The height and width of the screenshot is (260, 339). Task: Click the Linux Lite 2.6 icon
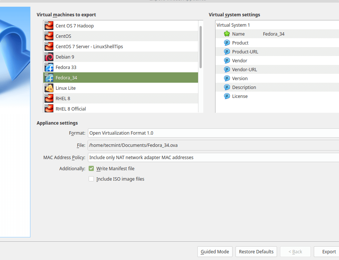[x=49, y=88]
